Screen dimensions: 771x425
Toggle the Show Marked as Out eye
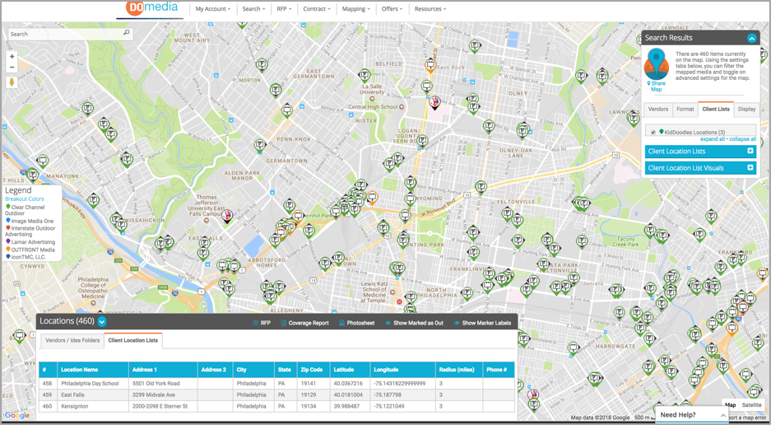[x=388, y=323]
